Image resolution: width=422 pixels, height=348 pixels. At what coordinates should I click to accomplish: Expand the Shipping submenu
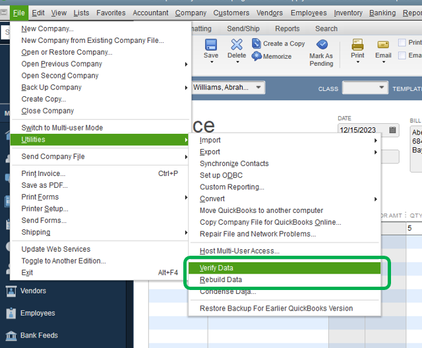(x=186, y=233)
